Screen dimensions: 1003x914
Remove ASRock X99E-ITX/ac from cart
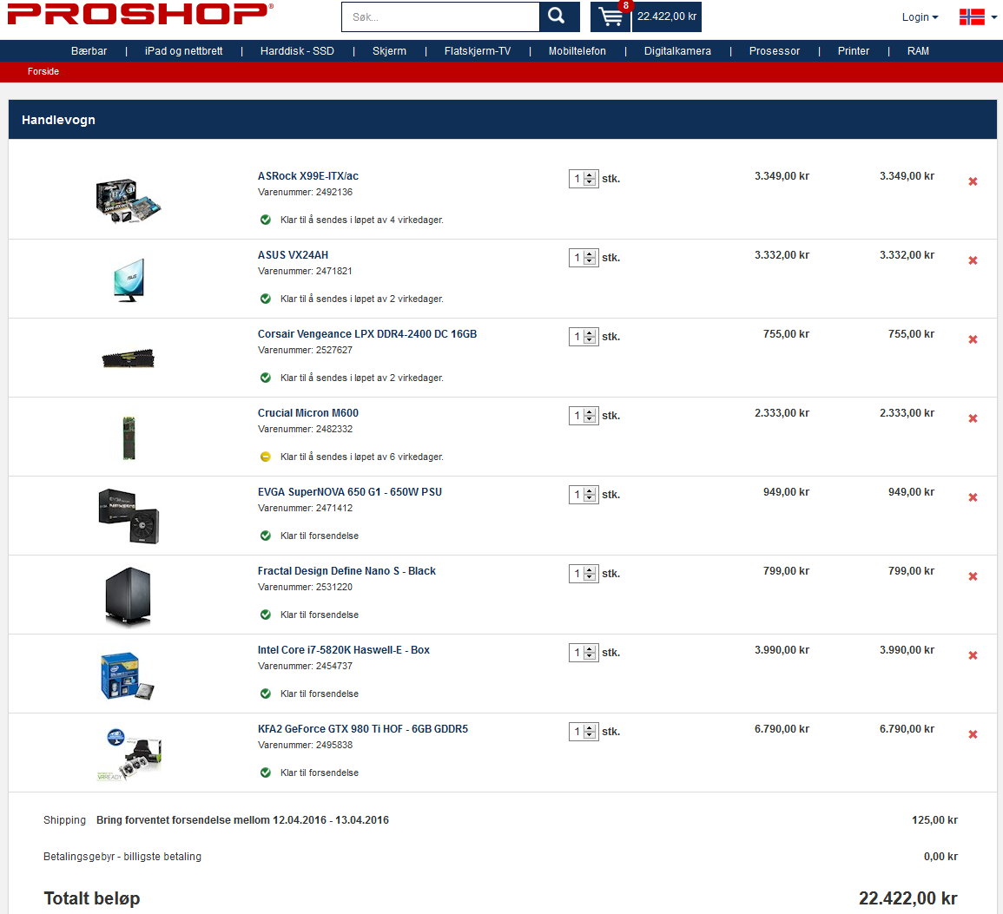click(973, 181)
